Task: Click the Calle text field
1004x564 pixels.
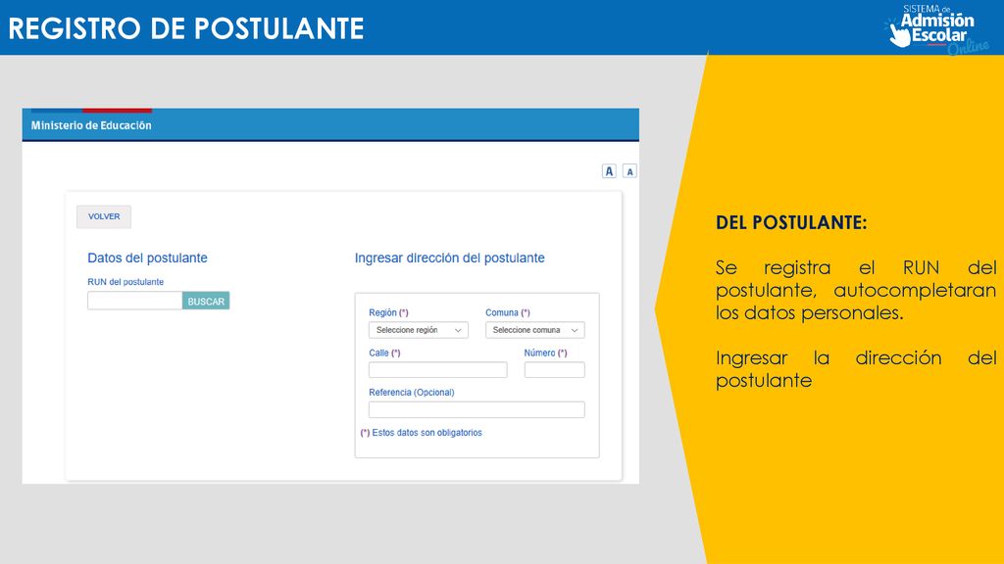Action: point(438,369)
